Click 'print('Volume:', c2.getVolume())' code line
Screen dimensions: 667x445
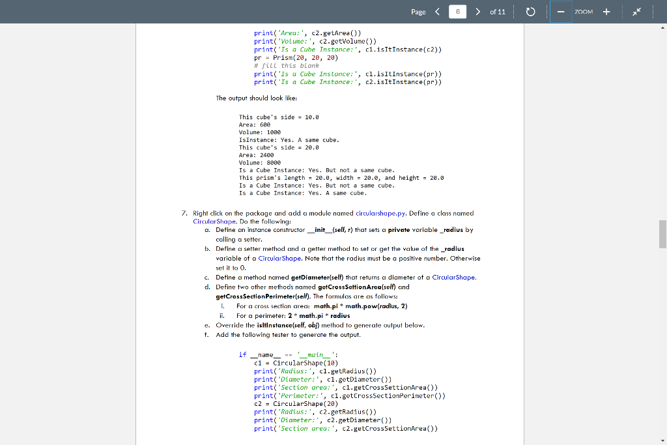pyautogui.click(x=315, y=41)
